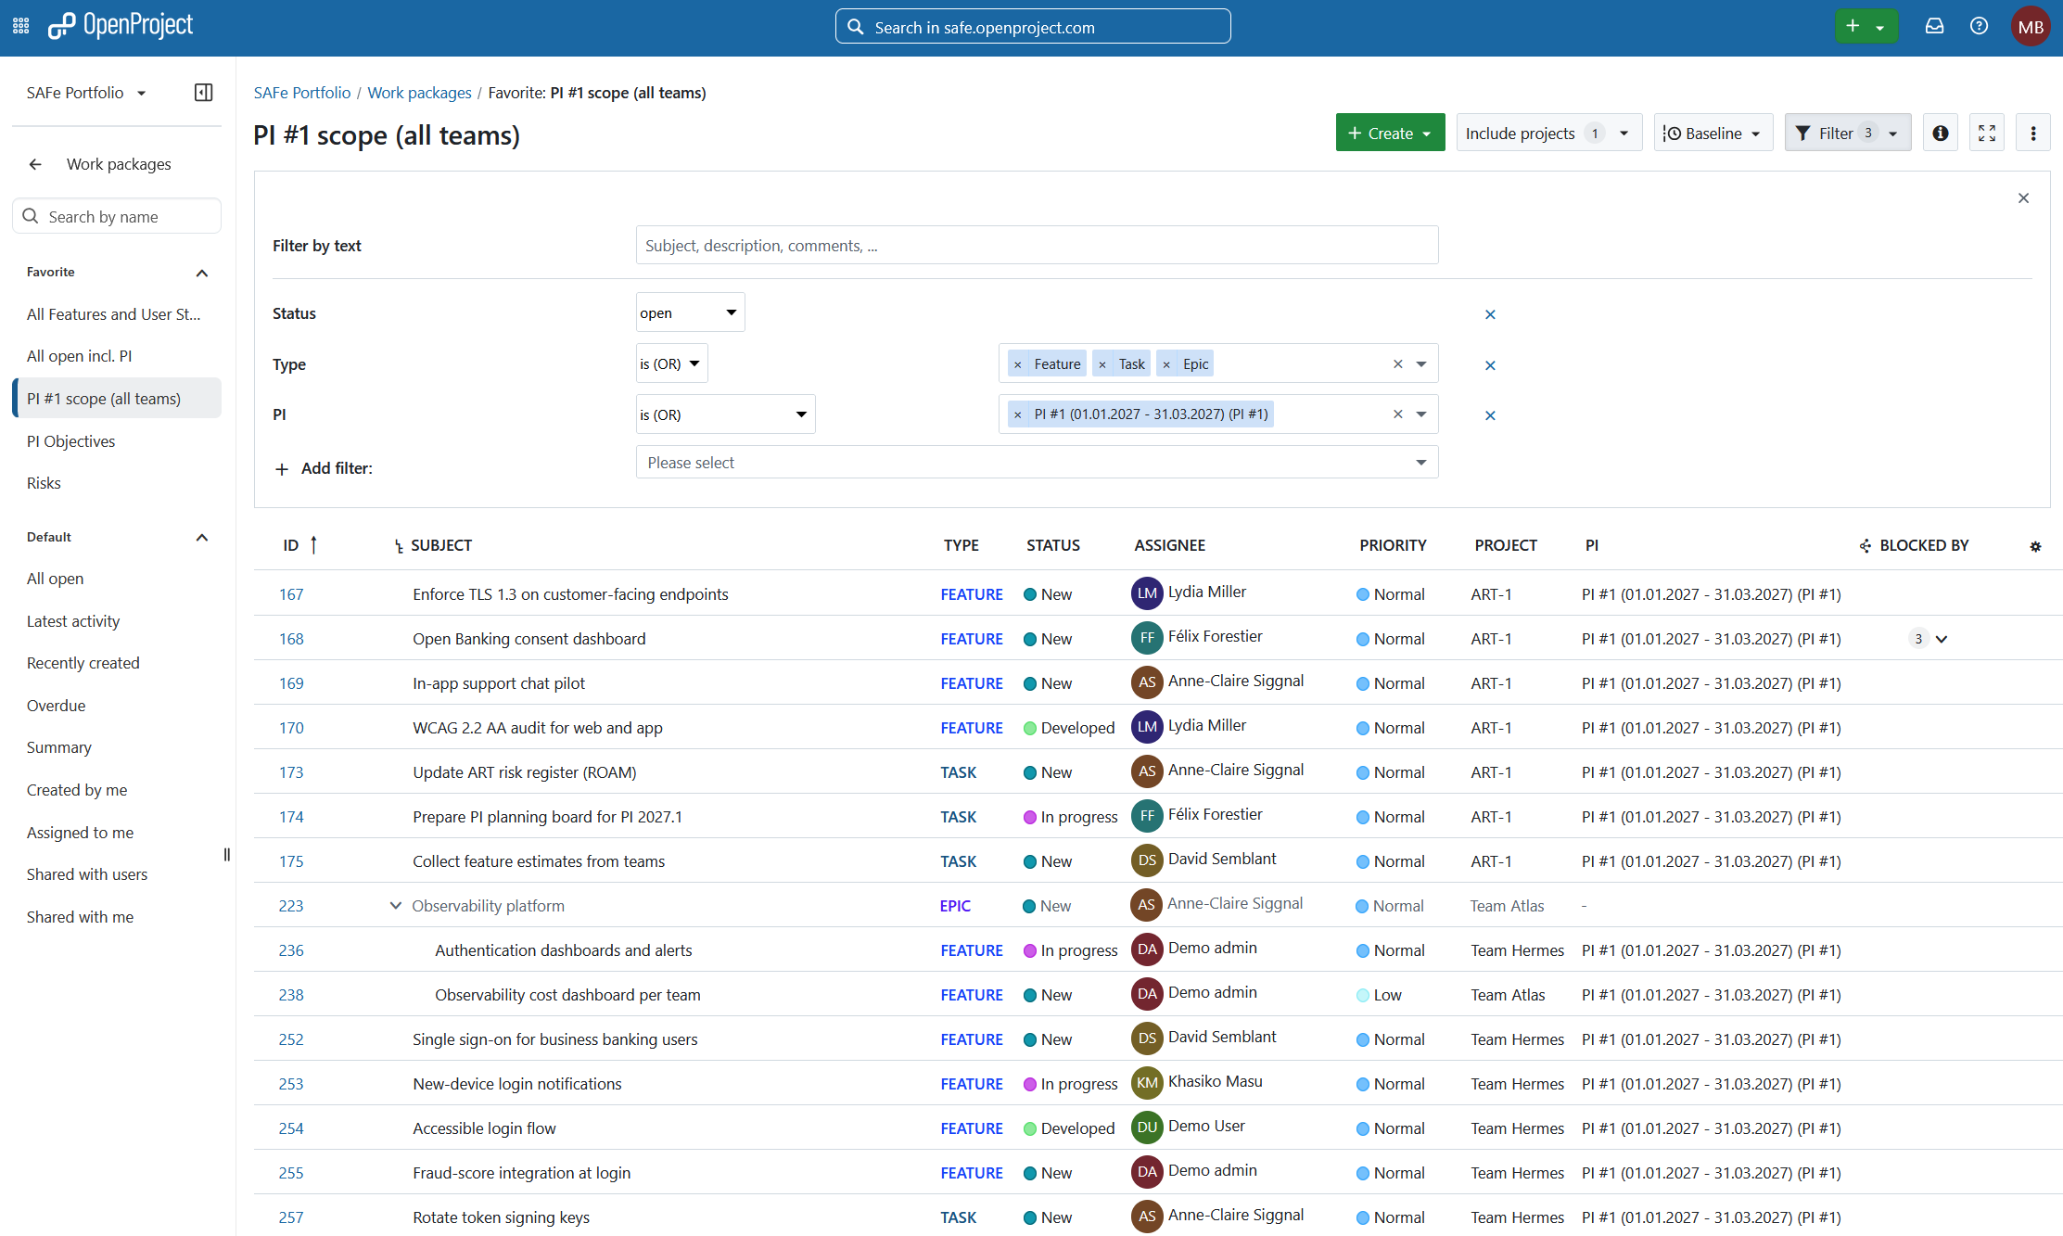
Task: Open the three-dot more actions menu
Action: click(2032, 133)
